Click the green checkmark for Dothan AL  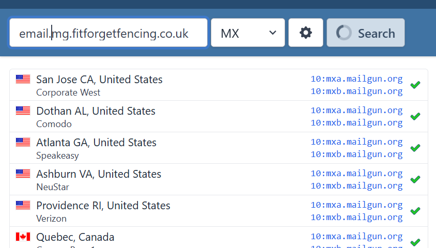415,116
